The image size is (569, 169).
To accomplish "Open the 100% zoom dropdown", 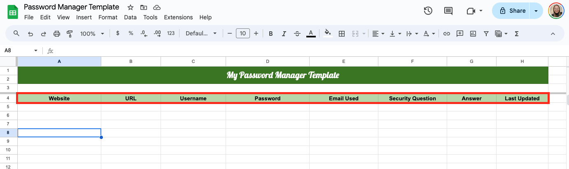I will pyautogui.click(x=92, y=34).
